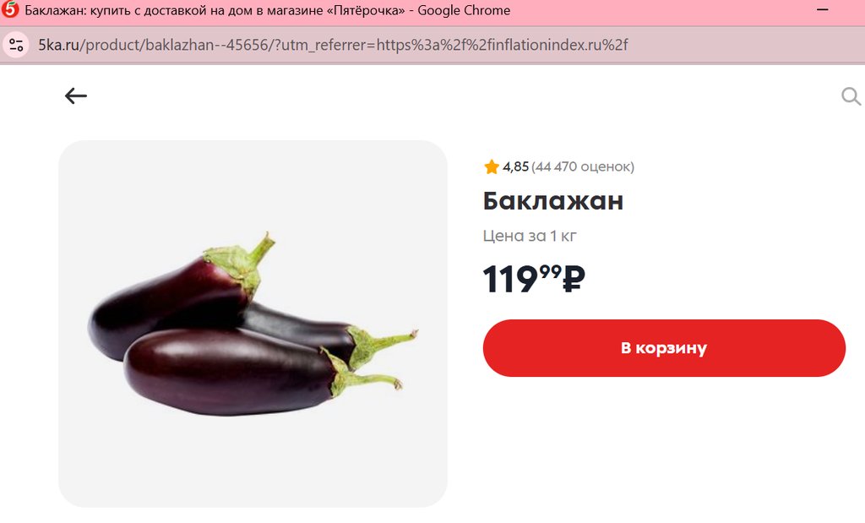Open the eggplant product photo
The image size is (865, 523).
(x=253, y=324)
